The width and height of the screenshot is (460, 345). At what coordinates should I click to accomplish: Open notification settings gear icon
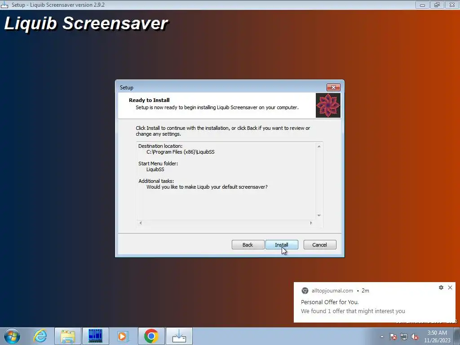441,287
